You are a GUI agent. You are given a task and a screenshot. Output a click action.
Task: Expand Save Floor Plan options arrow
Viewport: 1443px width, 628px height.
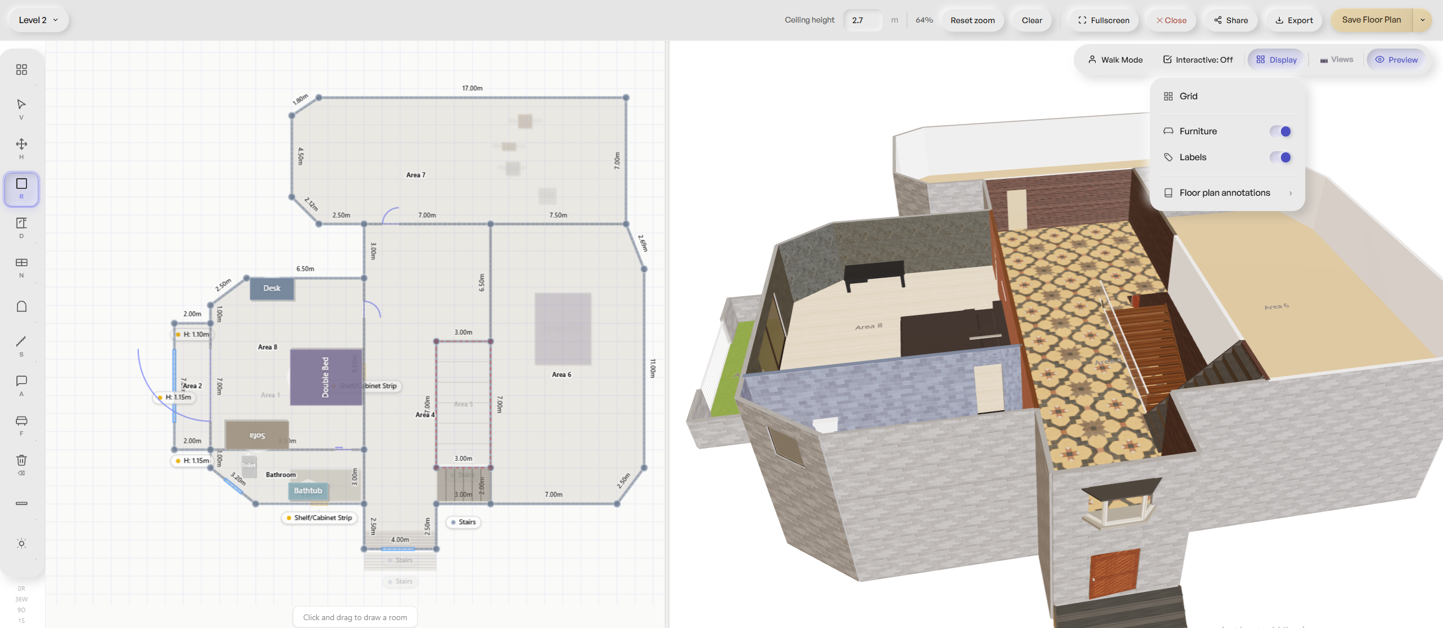coord(1422,20)
